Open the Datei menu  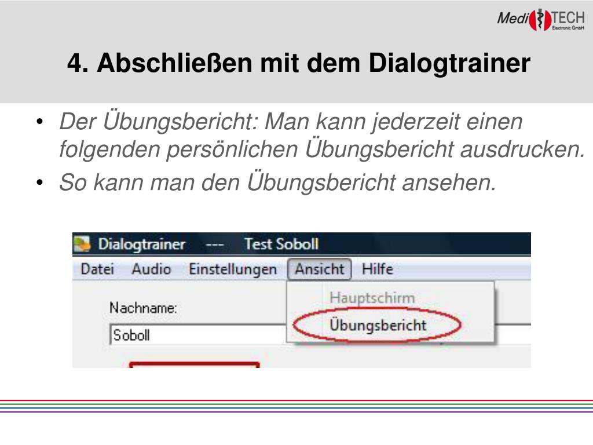click(x=97, y=269)
